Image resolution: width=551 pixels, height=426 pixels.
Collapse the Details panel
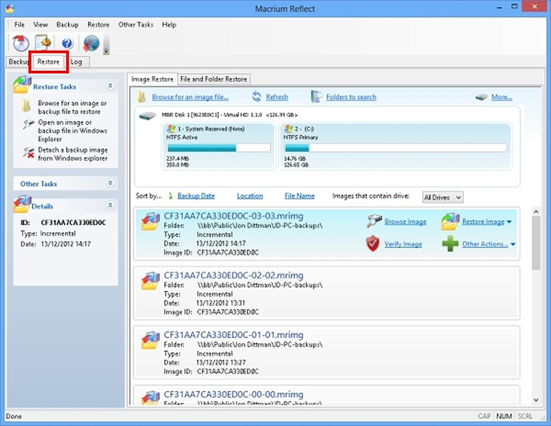[x=110, y=205]
